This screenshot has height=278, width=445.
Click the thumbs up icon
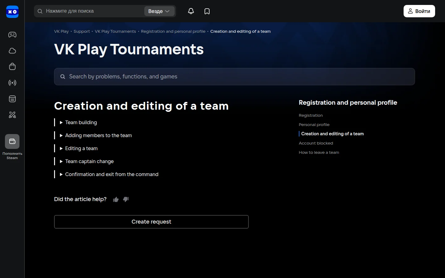116,200
